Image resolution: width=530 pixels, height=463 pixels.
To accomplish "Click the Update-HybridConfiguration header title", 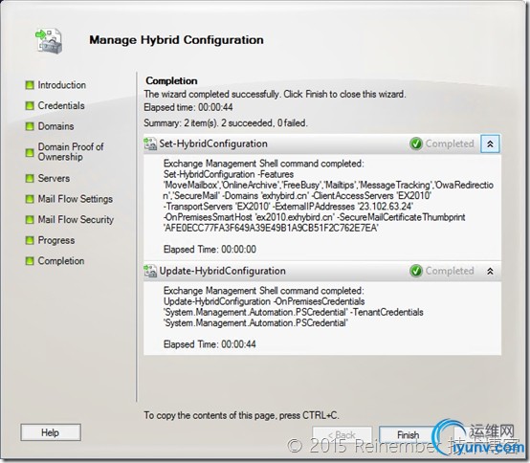I will point(222,271).
